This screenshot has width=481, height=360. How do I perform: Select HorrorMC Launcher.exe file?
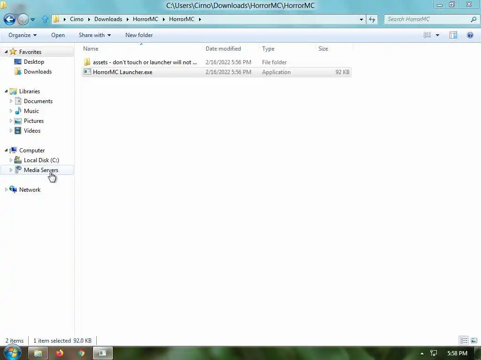(216, 72)
